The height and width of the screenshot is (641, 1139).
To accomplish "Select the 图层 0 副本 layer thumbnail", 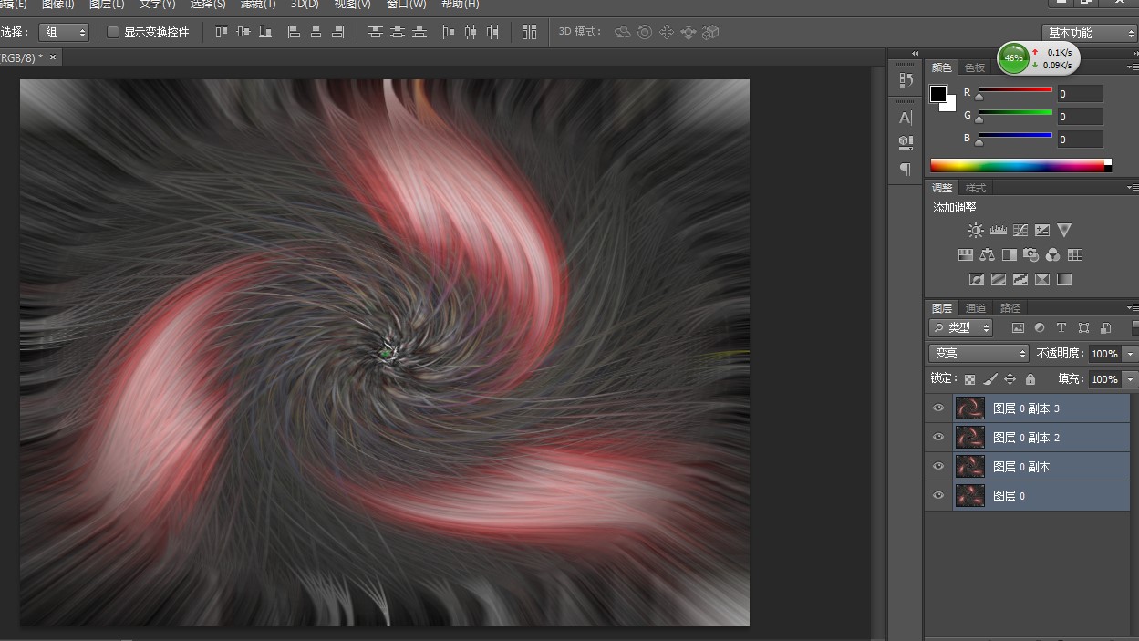I will tap(969, 467).
